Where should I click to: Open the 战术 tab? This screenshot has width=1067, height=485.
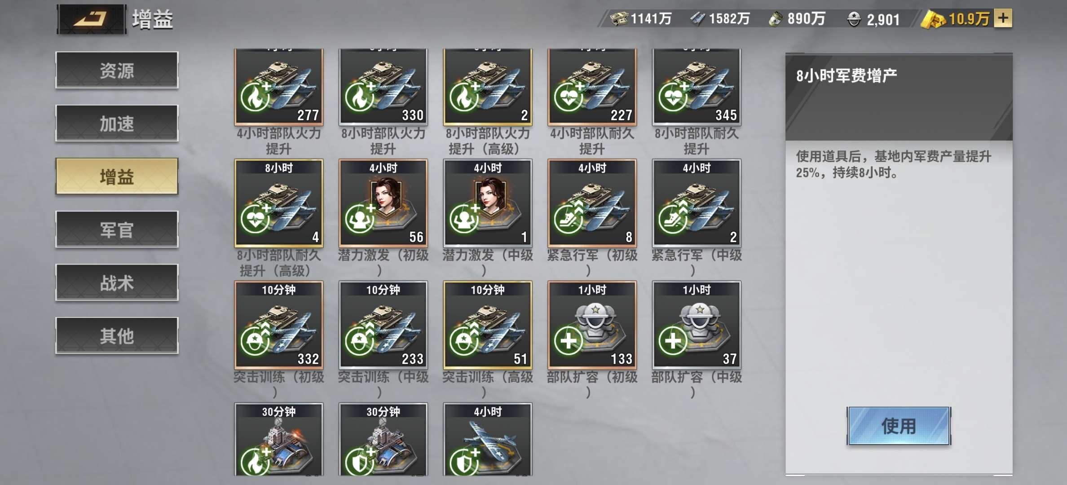pos(117,282)
